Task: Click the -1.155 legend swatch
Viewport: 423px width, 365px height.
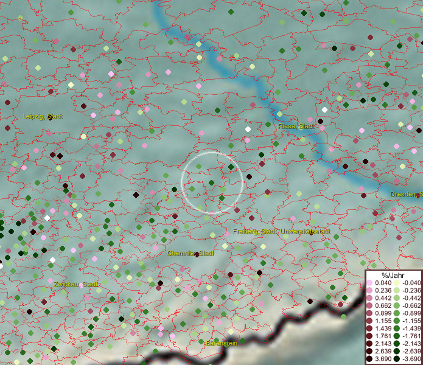Action: 397,321
